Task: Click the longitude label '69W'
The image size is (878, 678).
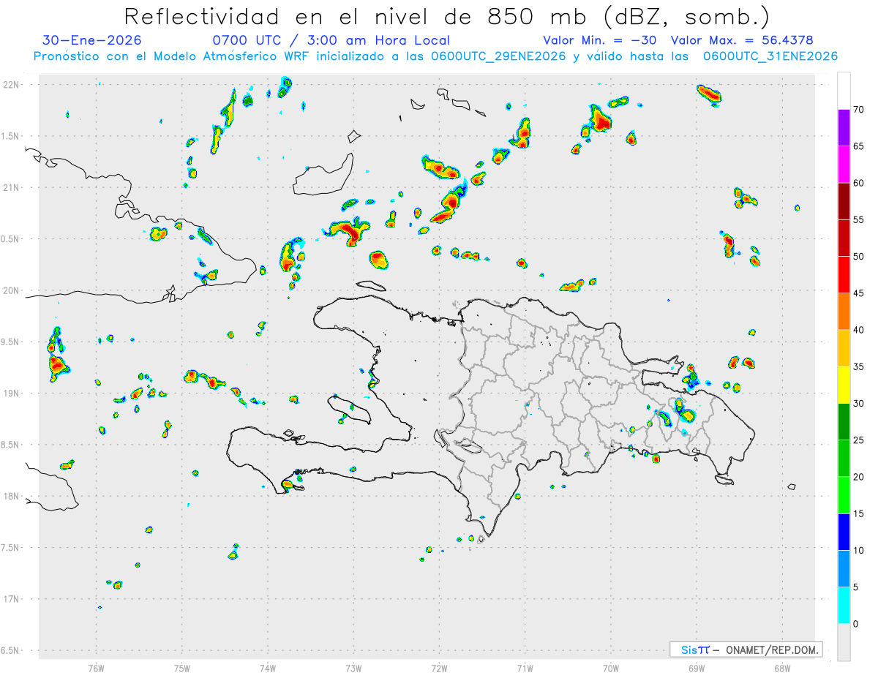Action: [x=696, y=668]
